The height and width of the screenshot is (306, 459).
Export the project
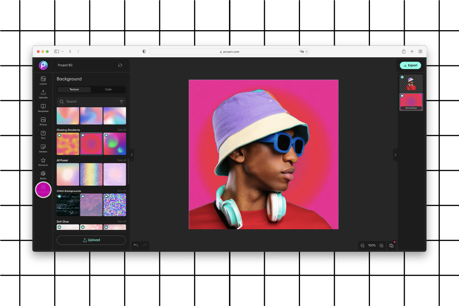410,65
